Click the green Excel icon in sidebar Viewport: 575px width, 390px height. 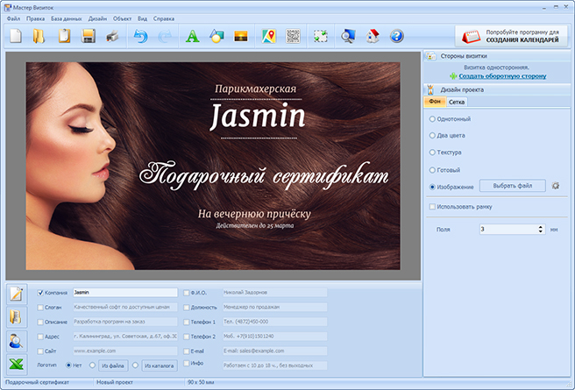click(x=17, y=364)
